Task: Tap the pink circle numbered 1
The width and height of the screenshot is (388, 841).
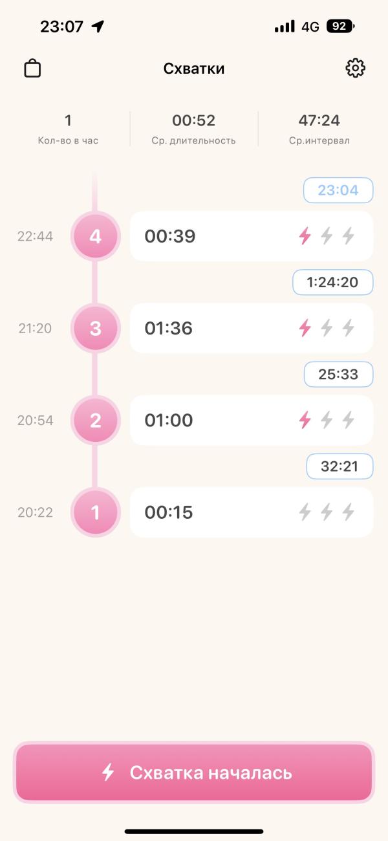Action: point(95,512)
